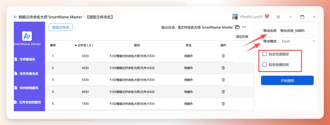The height and width of the screenshot is (125, 330).
Task: Click file name cell 1333
Action: (x=85, y=104)
